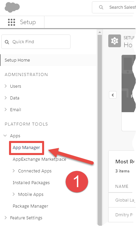Viewport: 136px width, 226px height.
Task: Click the NAME column header
Action: pyautogui.click(x=122, y=186)
